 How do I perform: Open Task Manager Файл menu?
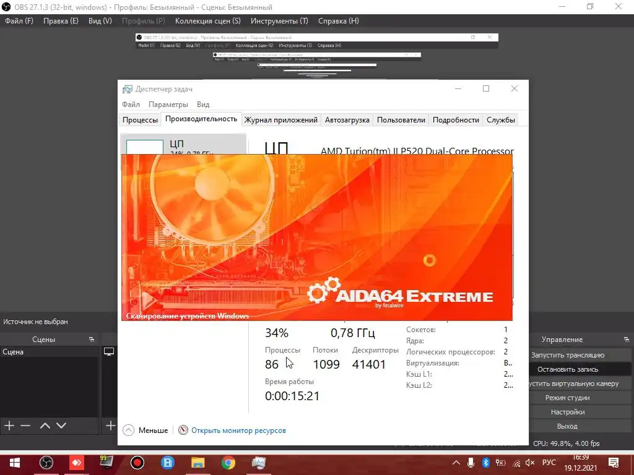tap(131, 104)
